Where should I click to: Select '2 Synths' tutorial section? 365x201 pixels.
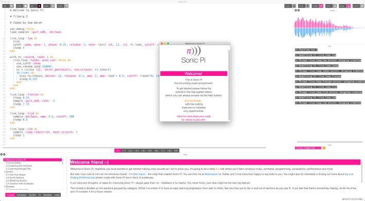32,172
